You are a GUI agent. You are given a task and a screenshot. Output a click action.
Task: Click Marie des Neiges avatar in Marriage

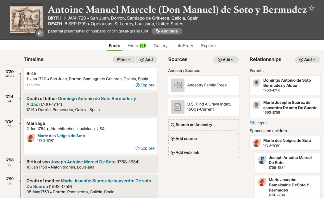tap(31, 138)
